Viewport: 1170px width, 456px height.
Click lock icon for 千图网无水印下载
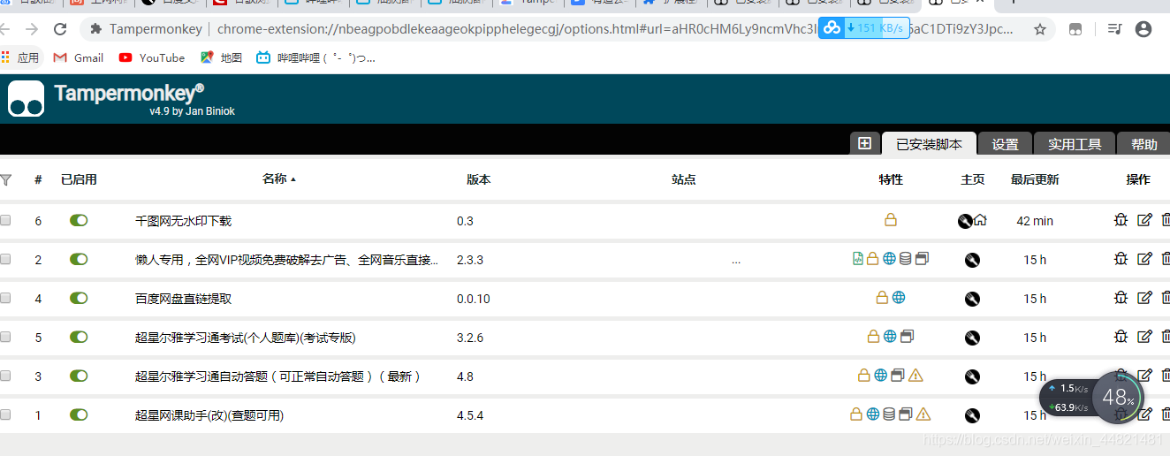(x=891, y=220)
